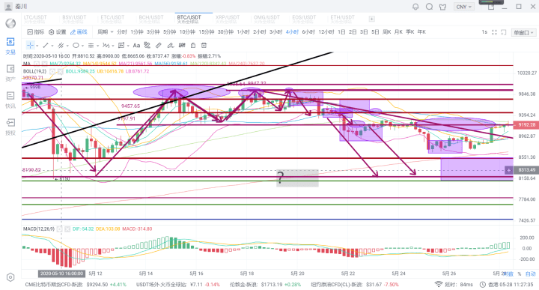Image resolution: width=539 pixels, height=290 pixels.
Task: Open the 快讯 news sidebar icon
Action: click(x=10, y=100)
